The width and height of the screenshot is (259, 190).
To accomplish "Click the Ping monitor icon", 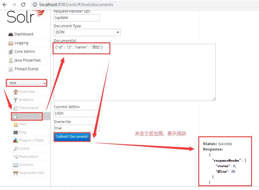I will click(15, 132).
